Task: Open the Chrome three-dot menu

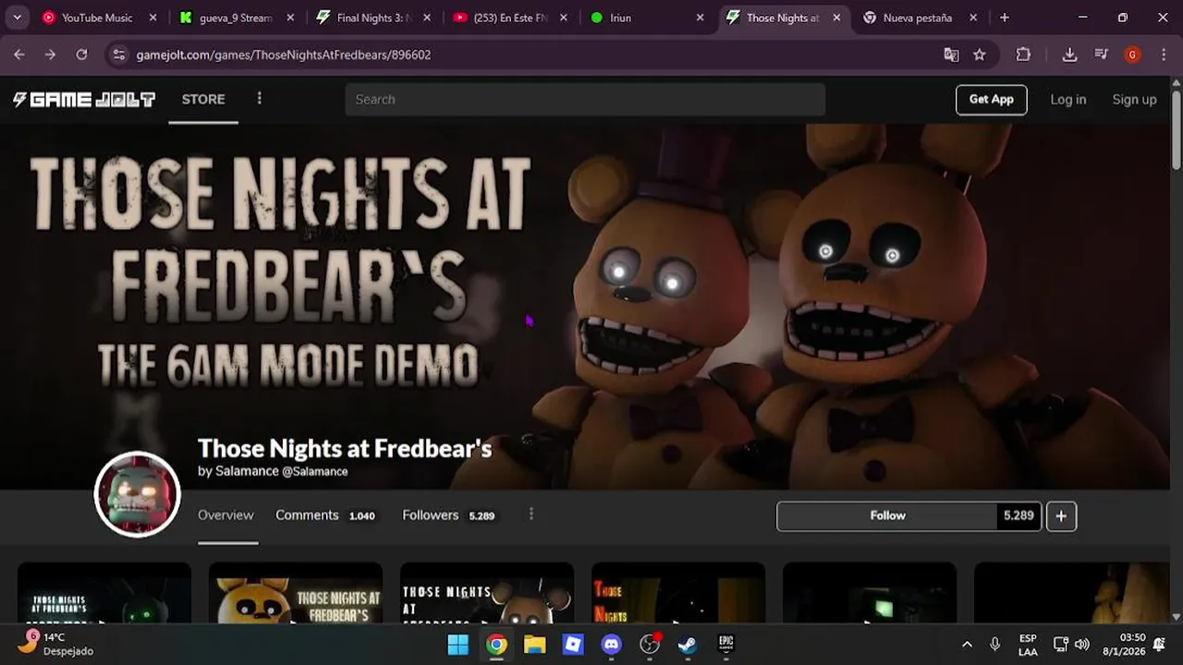Action: point(1162,54)
